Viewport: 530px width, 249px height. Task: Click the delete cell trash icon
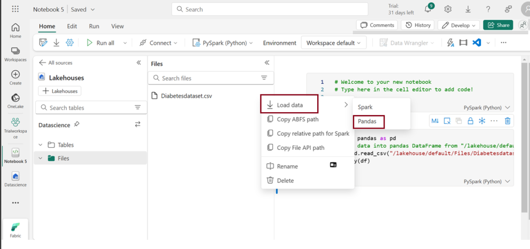(508, 121)
